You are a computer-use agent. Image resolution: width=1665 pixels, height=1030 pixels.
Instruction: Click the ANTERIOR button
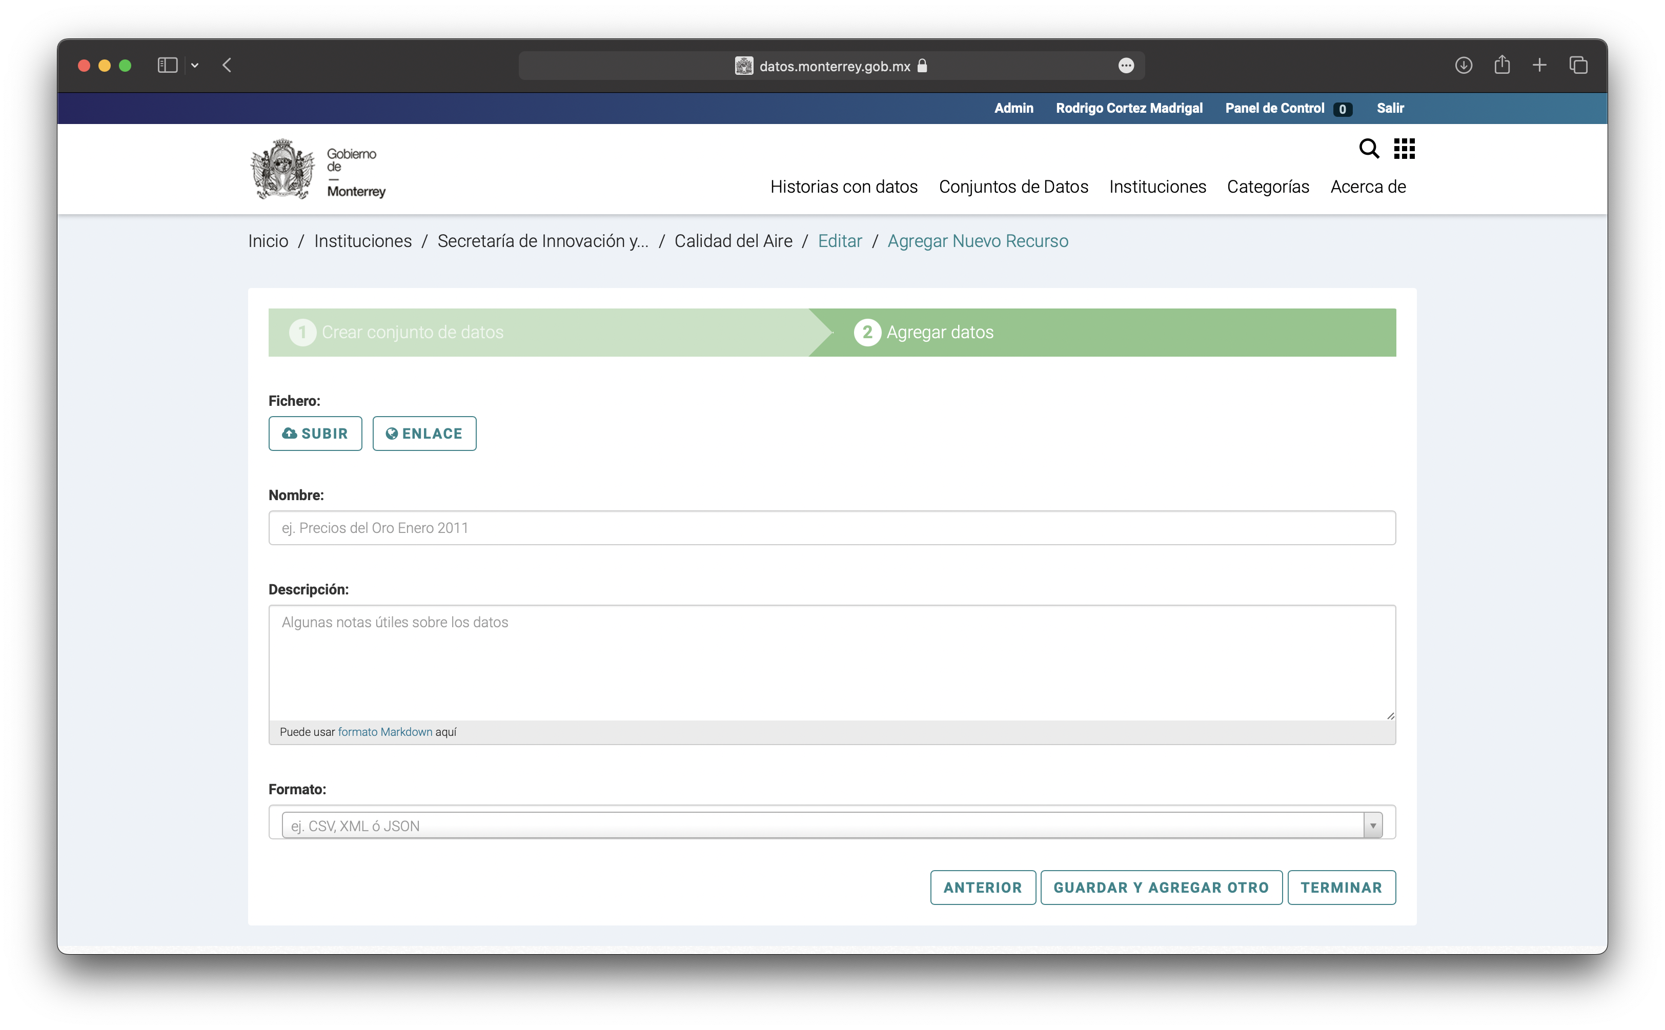pyautogui.click(x=982, y=888)
